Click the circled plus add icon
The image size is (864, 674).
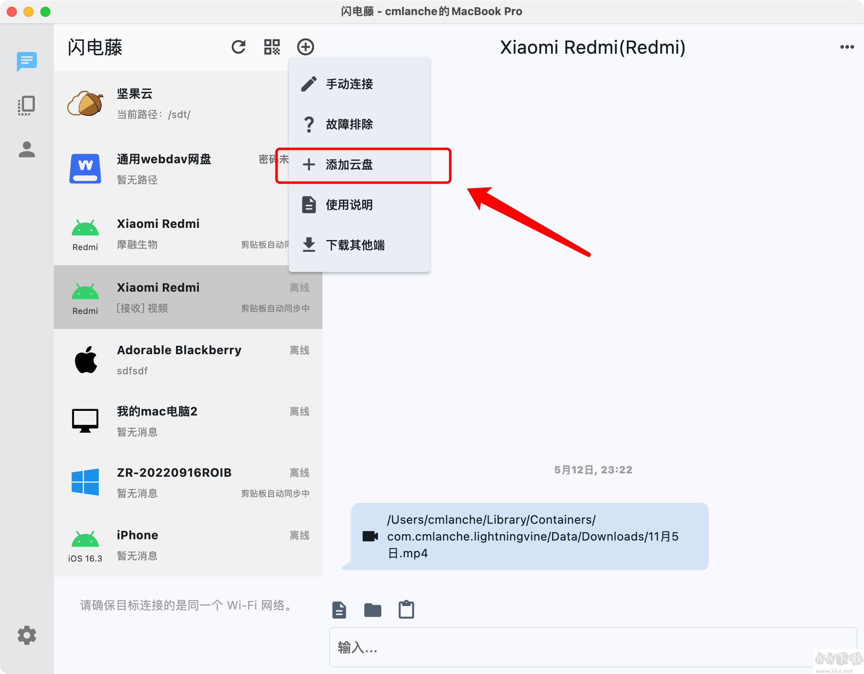tap(305, 47)
